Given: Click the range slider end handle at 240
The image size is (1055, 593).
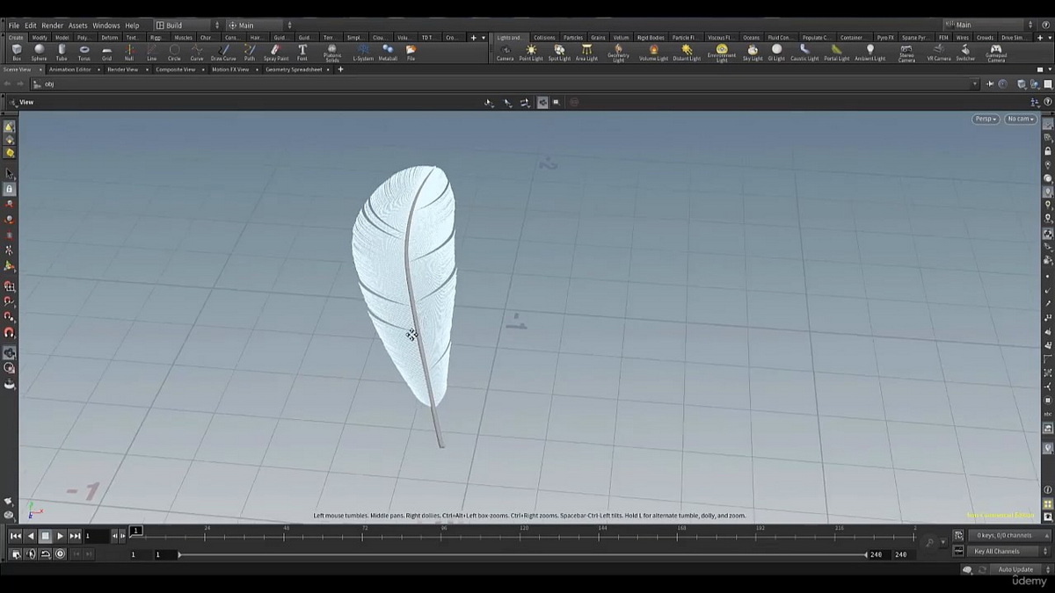Looking at the screenshot, I should point(867,554).
